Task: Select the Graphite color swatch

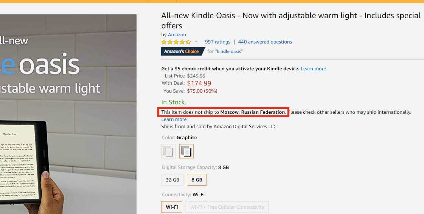Action: (186, 151)
